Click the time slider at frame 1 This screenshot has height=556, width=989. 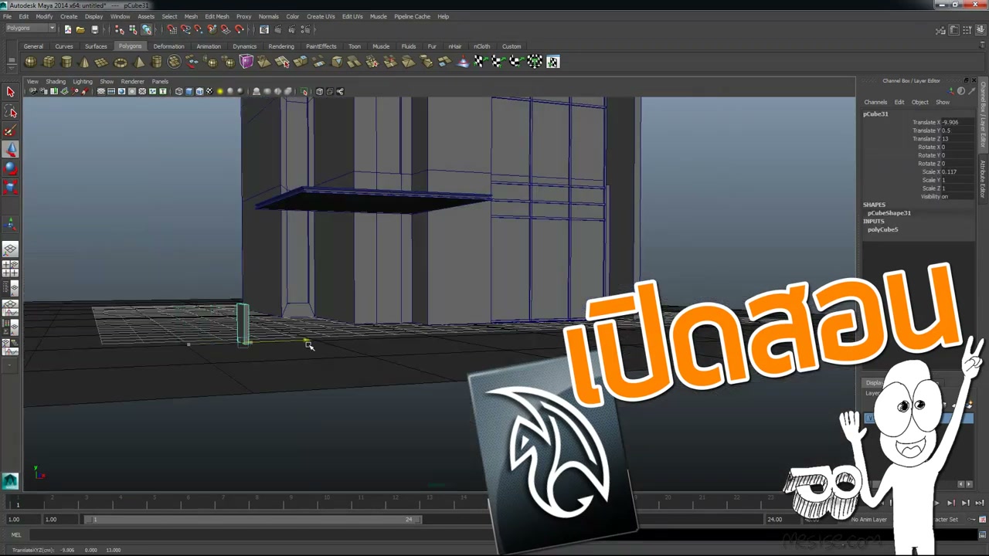(x=18, y=503)
